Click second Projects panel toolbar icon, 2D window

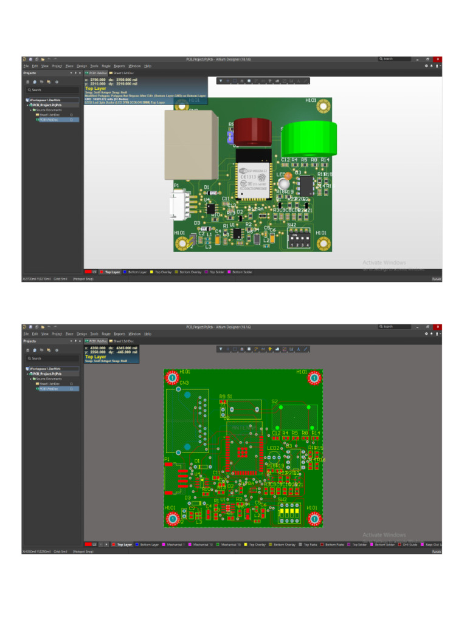tap(35, 350)
